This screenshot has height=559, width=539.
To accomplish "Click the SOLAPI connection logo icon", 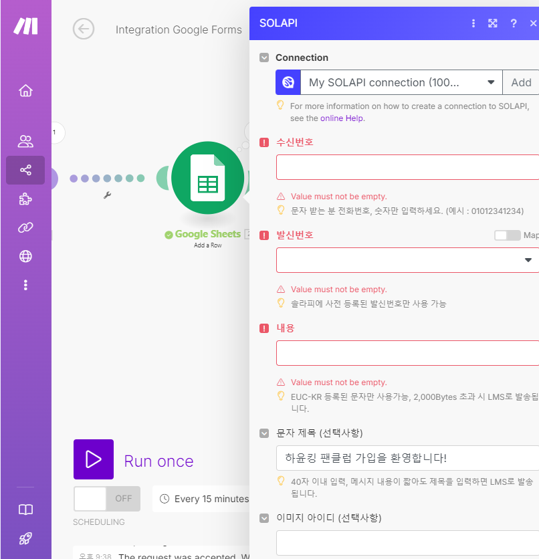I will point(288,82).
